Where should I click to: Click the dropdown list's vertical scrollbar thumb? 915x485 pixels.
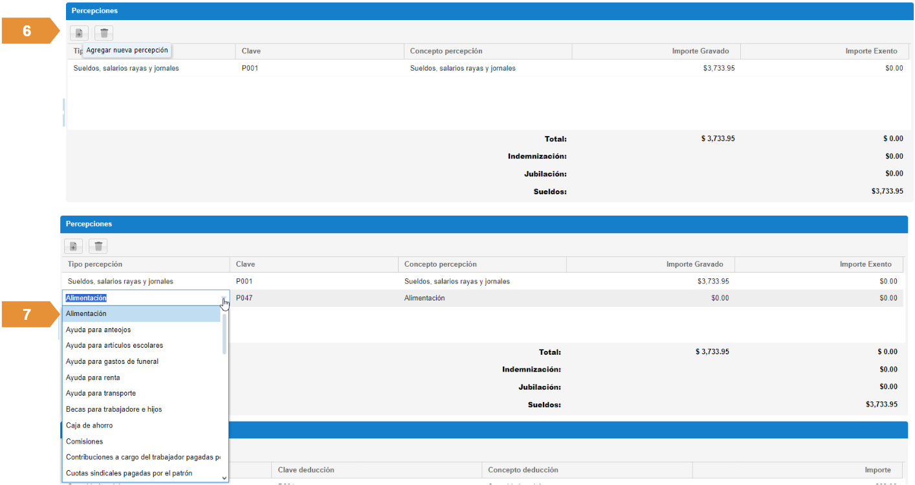point(225,333)
